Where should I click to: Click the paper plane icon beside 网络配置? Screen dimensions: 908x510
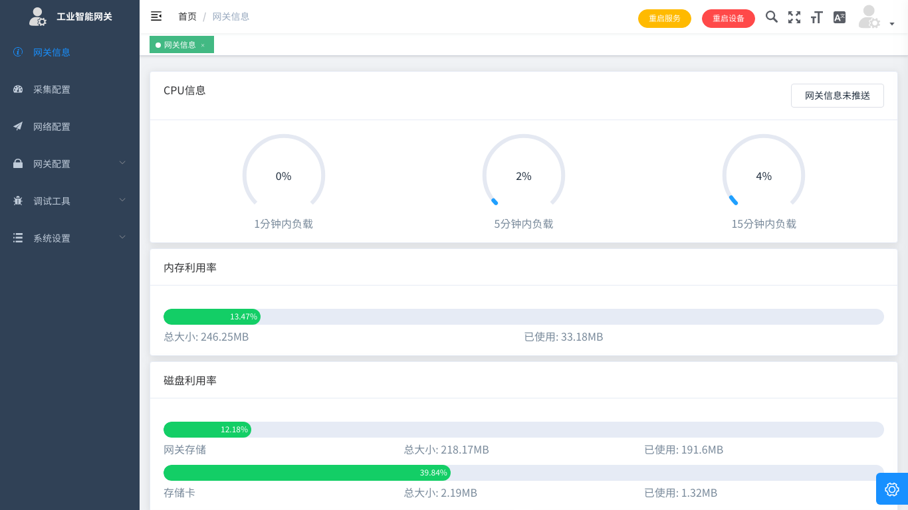click(x=18, y=126)
